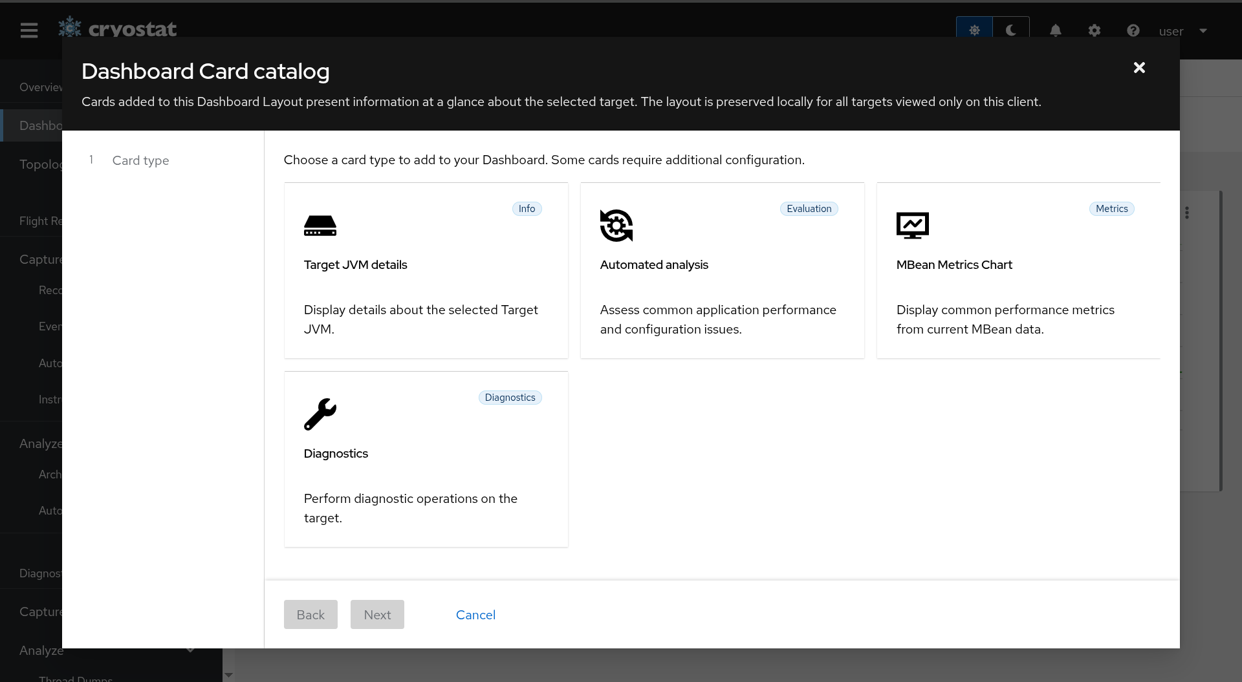Click the MBean Metrics Chart monitor icon
The height and width of the screenshot is (682, 1242).
coord(912,226)
